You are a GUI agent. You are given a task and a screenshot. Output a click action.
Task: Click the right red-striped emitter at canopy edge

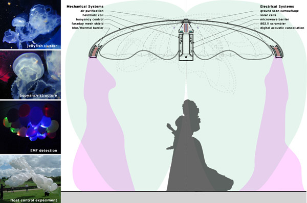coord(278,52)
